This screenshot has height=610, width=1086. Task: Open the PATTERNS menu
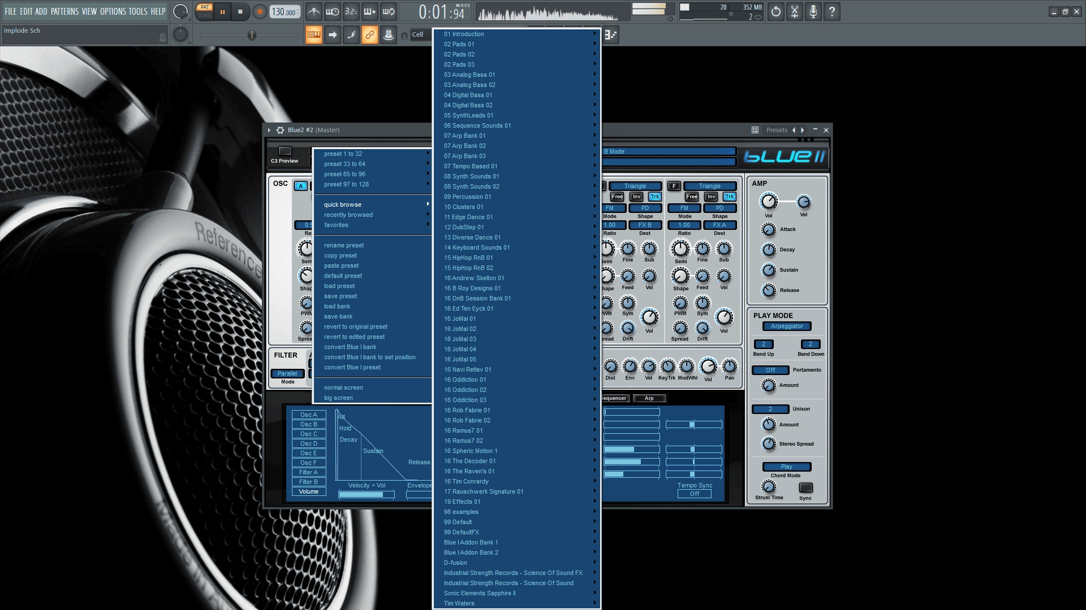pyautogui.click(x=65, y=11)
